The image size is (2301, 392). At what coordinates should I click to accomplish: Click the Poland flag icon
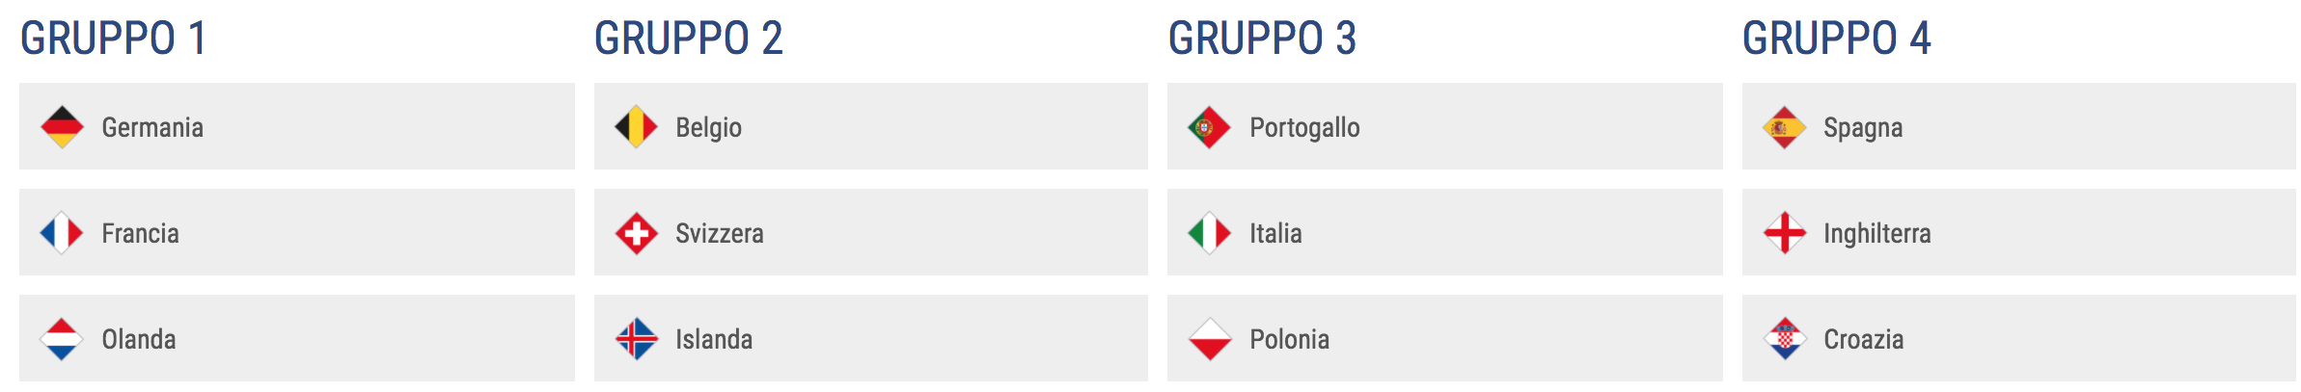(1209, 339)
